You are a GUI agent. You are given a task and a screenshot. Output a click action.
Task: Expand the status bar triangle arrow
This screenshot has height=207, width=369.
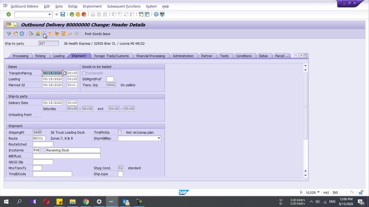(x=301, y=192)
